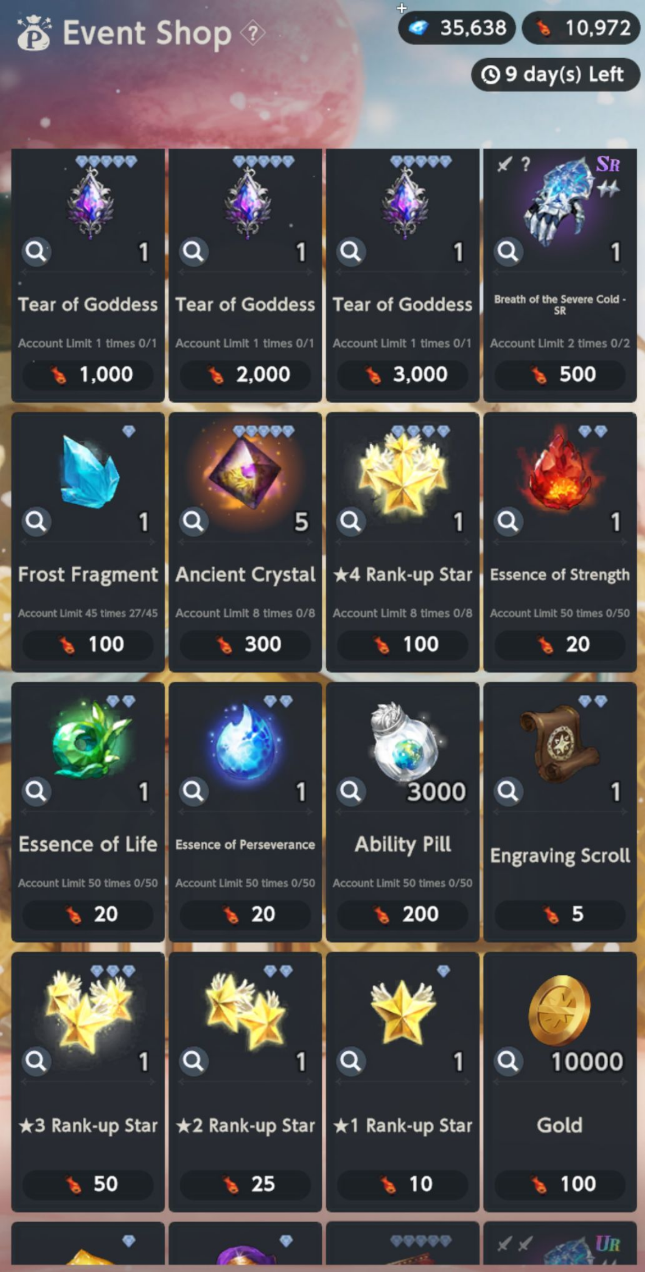Image resolution: width=645 pixels, height=1272 pixels.
Task: Buy Tear of Goddess for 3,000
Action: coord(402,375)
